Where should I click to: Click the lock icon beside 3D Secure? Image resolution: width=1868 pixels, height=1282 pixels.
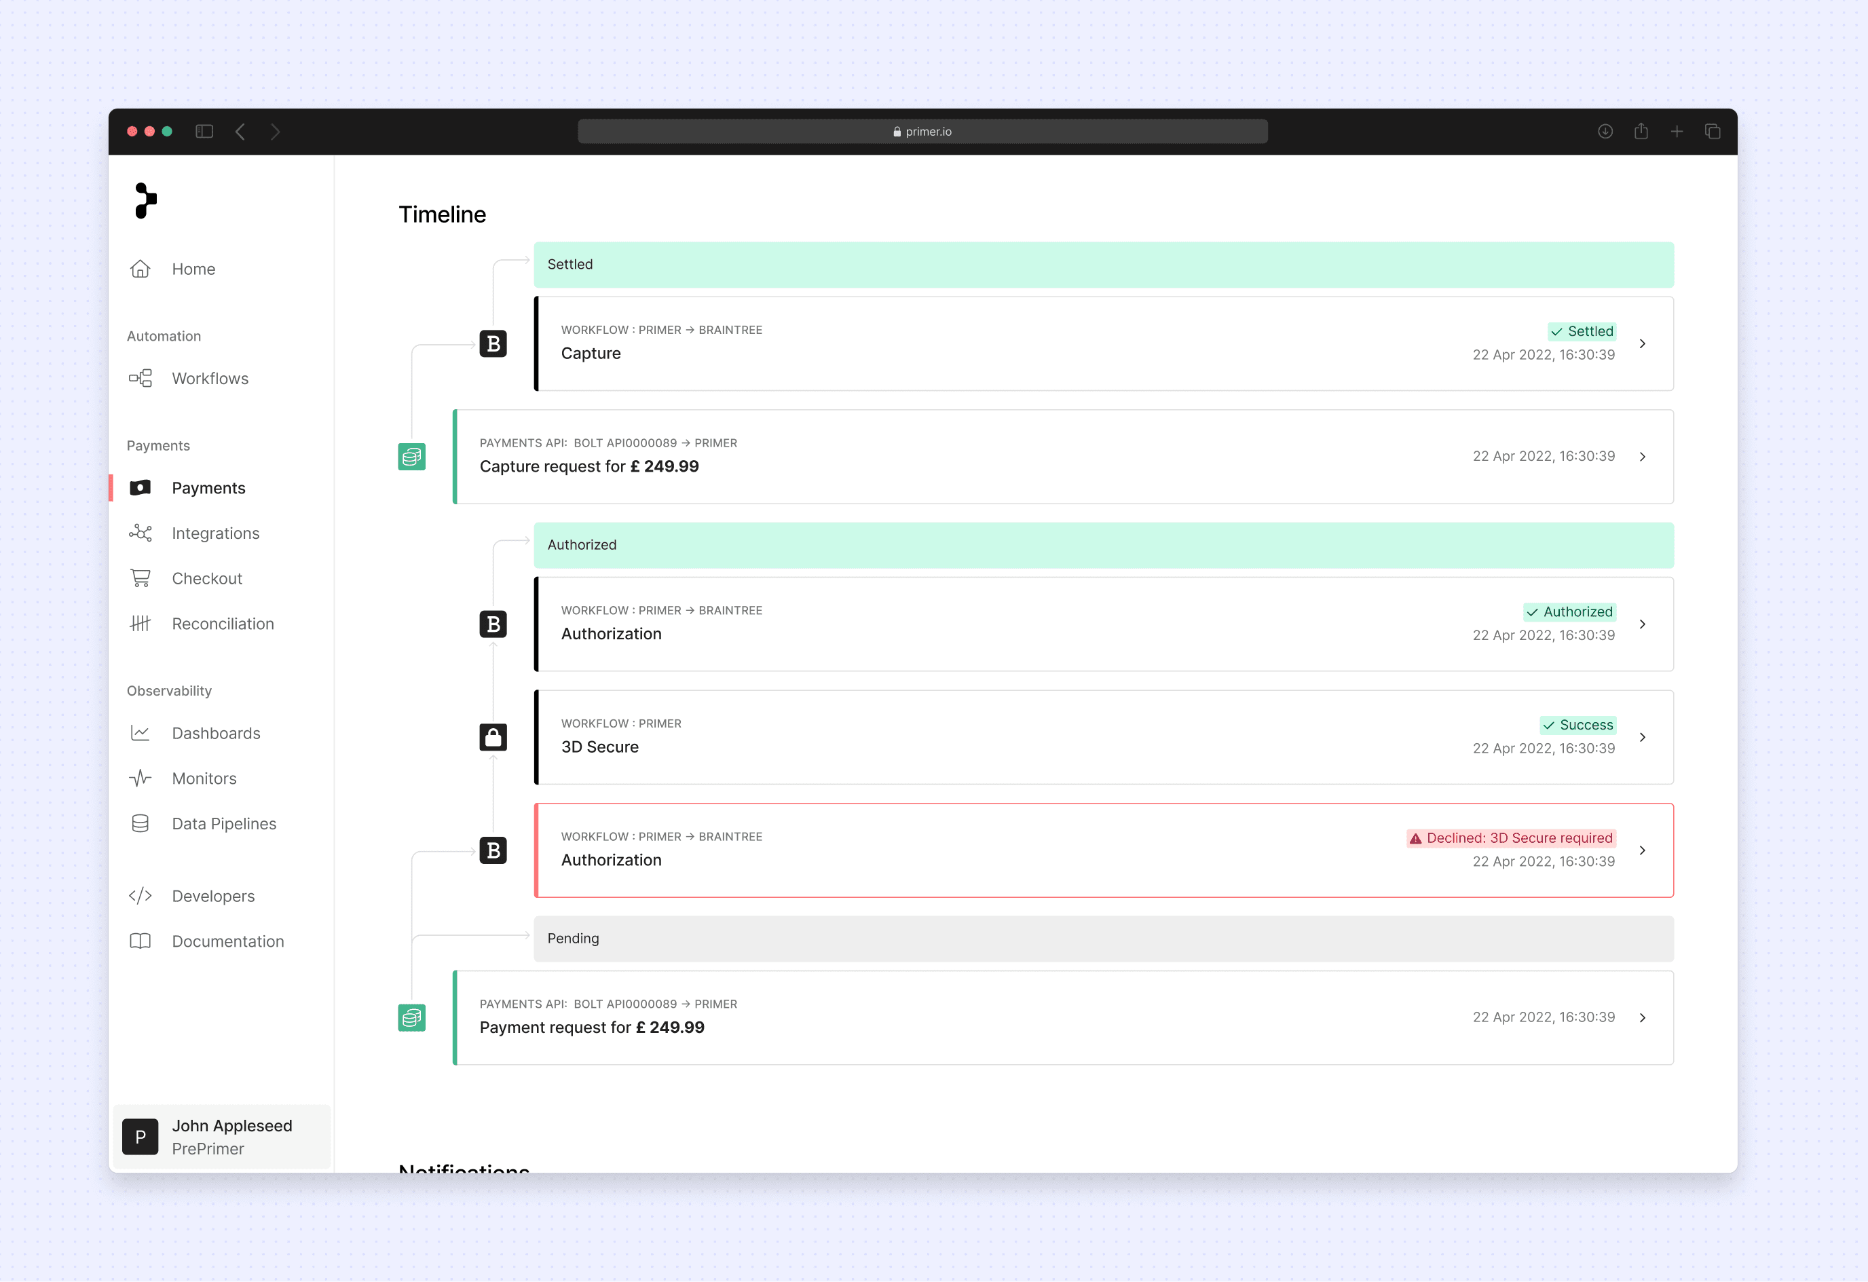tap(493, 737)
